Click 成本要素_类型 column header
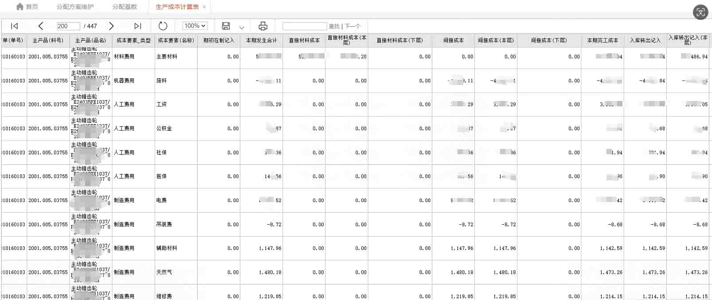The height and width of the screenshot is (300, 712). click(x=133, y=40)
